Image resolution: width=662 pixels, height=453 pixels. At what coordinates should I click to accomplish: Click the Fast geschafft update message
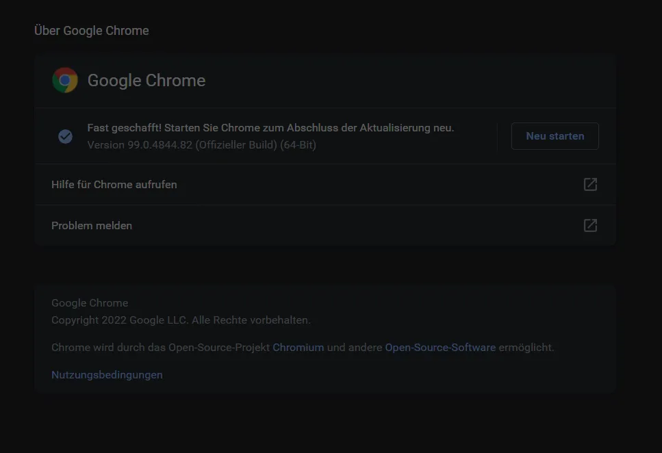coord(270,128)
